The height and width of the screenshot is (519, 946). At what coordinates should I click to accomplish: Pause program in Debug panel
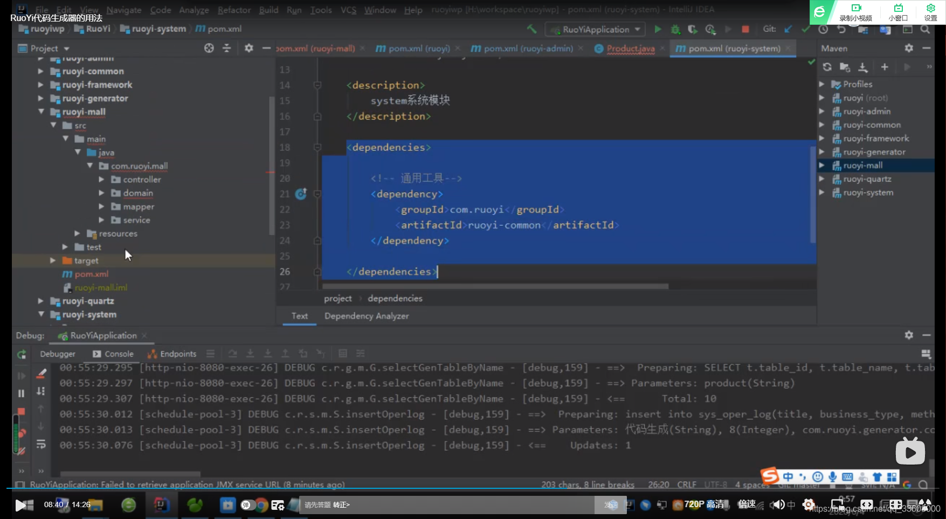click(x=22, y=393)
